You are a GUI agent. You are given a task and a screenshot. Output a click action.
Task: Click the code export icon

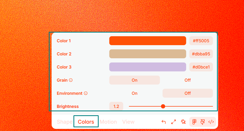[211, 122]
